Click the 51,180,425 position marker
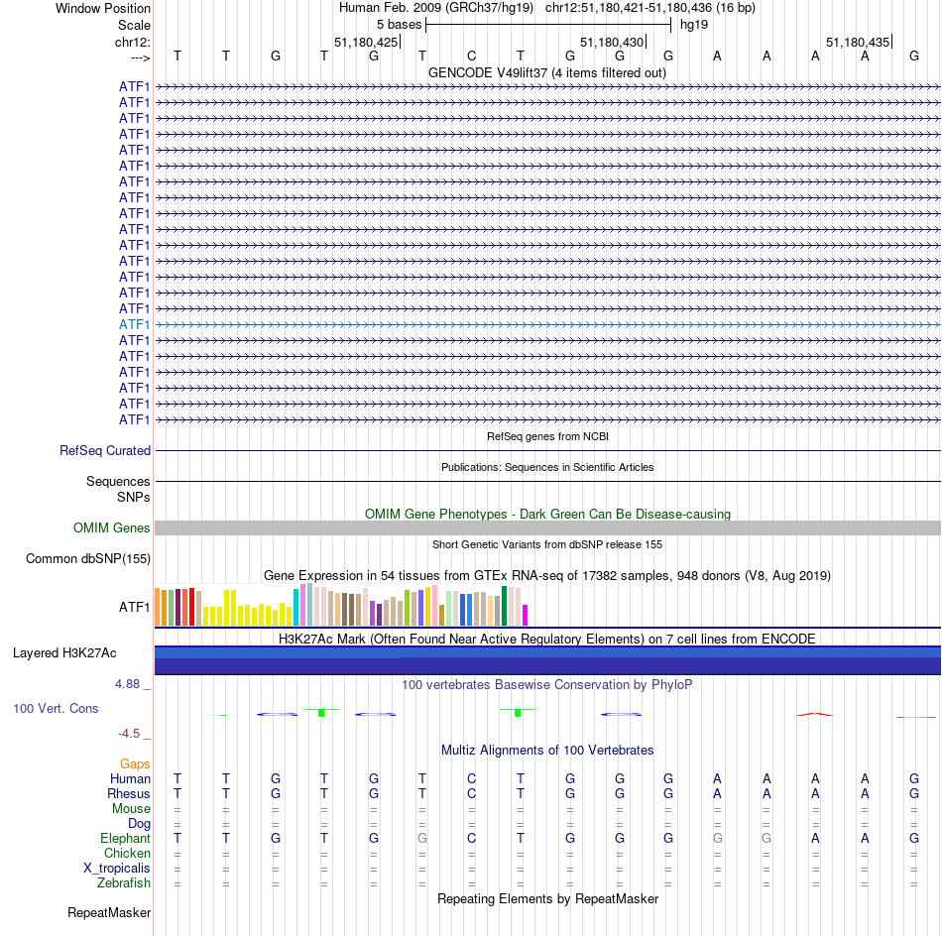The width and height of the screenshot is (942, 936). click(x=366, y=42)
